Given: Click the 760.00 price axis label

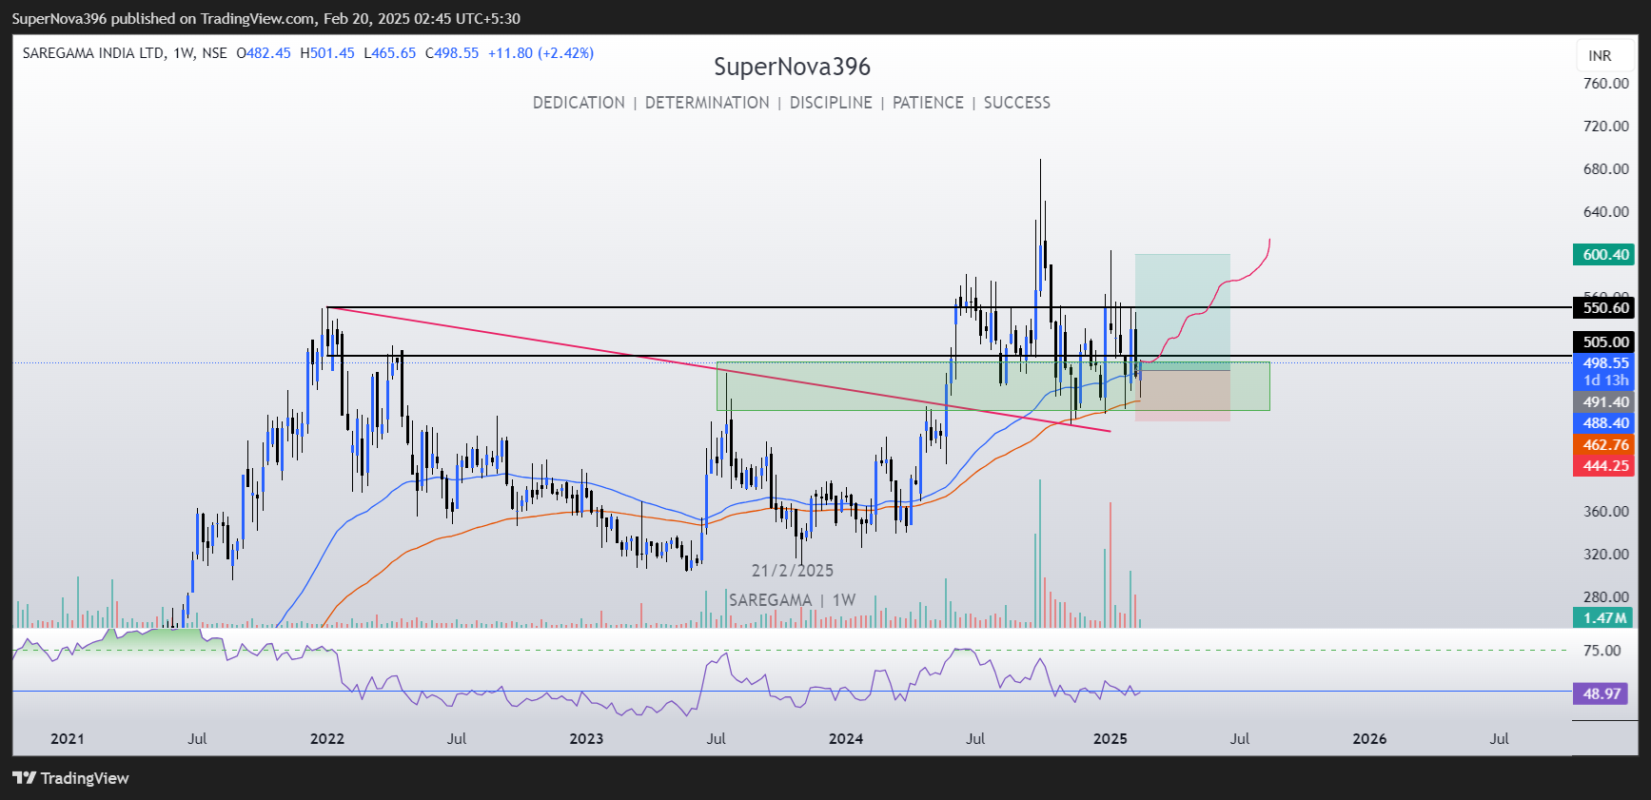Looking at the screenshot, I should [1606, 84].
